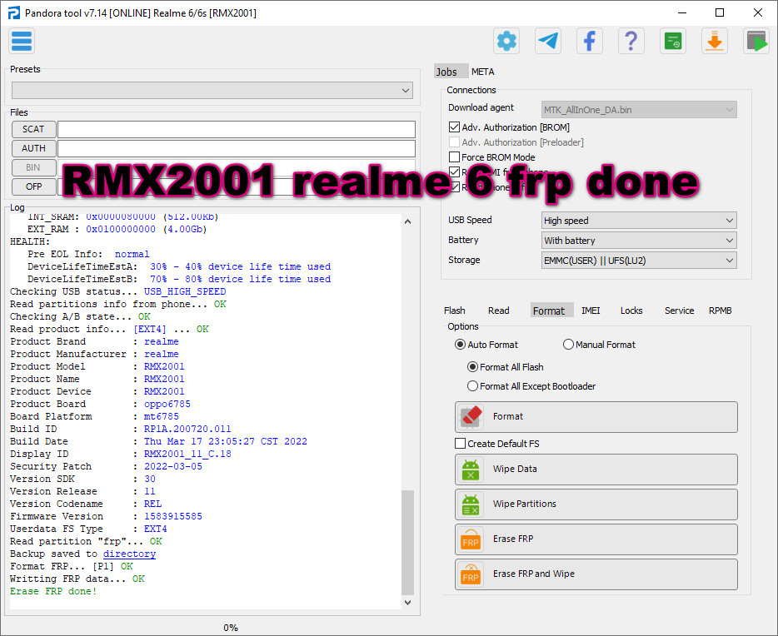
Task: Click the Wipe Data android icon
Action: (x=471, y=470)
